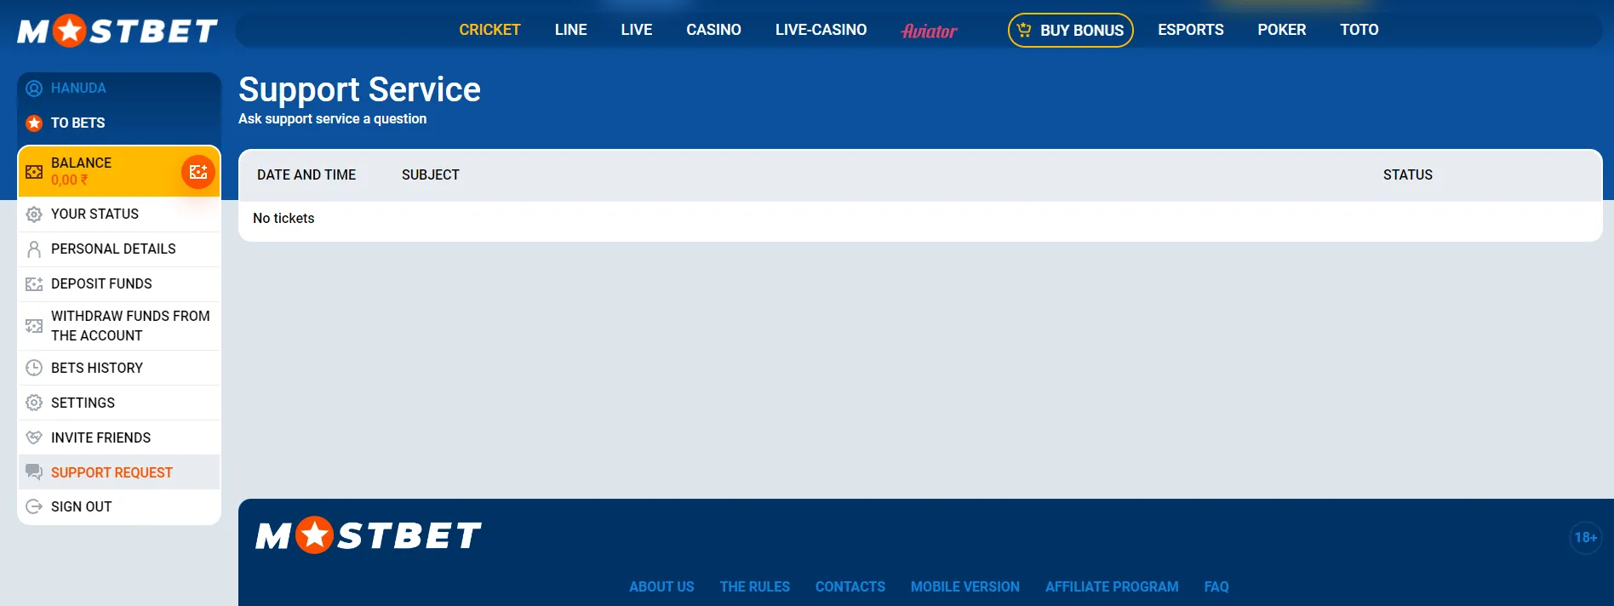The height and width of the screenshot is (606, 1614).
Task: Click the Subject column header
Action: pos(431,175)
